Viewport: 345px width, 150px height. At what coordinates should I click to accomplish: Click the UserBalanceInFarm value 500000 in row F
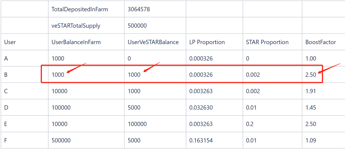pyautogui.click(x=61, y=140)
